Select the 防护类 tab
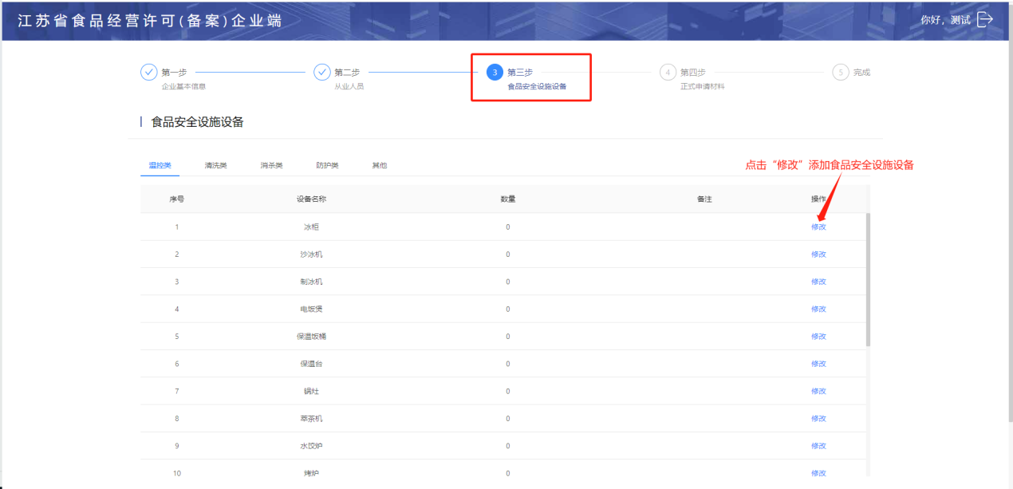1013x489 pixels. point(327,166)
